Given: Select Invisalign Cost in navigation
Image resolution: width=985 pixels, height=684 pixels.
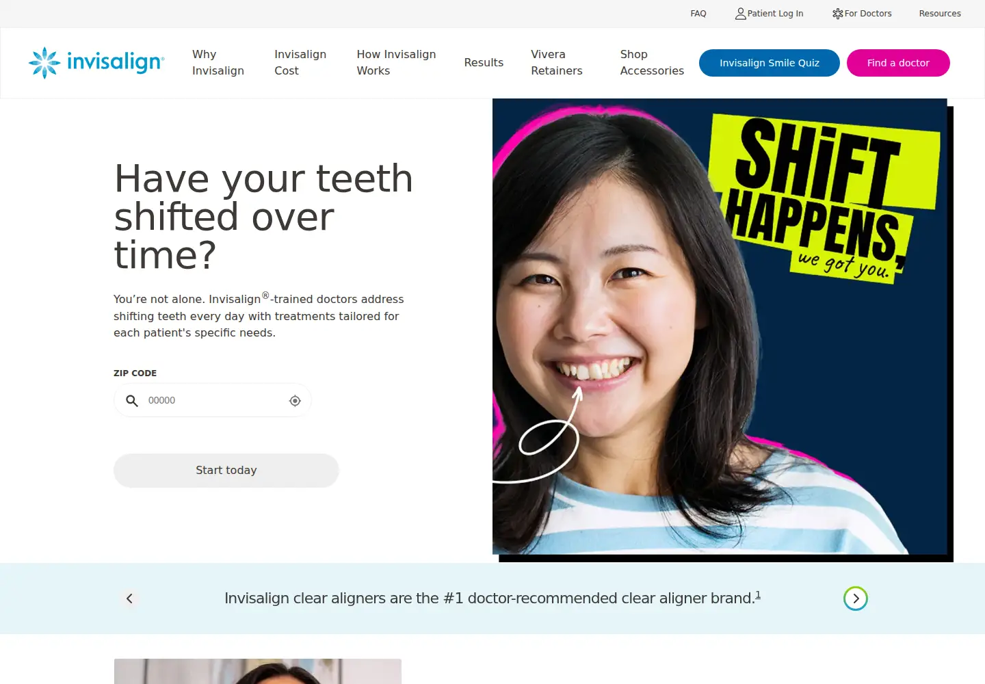Looking at the screenshot, I should coord(300,63).
